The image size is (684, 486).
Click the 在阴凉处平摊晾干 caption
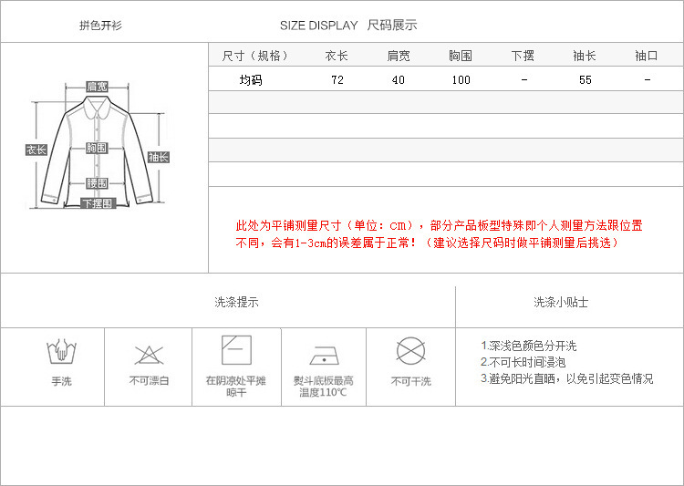coord(236,387)
